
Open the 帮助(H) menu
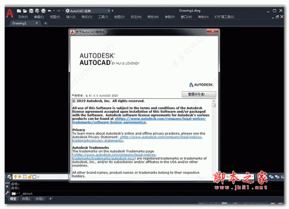pyautogui.click(x=203, y=17)
